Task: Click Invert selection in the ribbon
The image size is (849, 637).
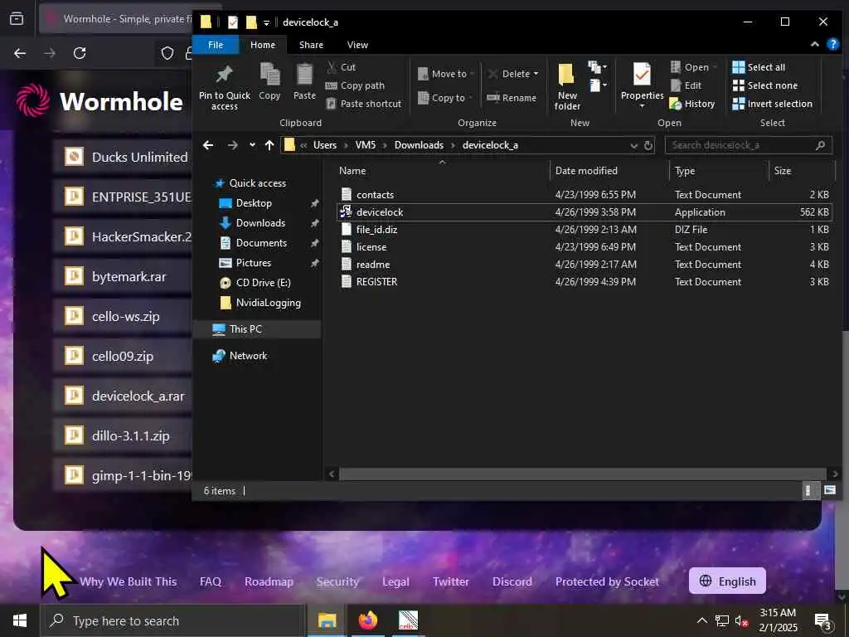Action: tap(773, 104)
